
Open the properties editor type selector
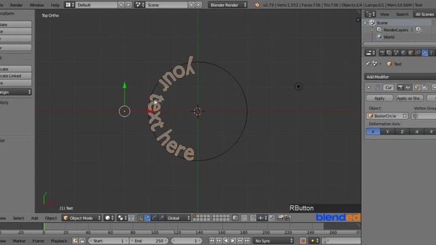pos(370,53)
